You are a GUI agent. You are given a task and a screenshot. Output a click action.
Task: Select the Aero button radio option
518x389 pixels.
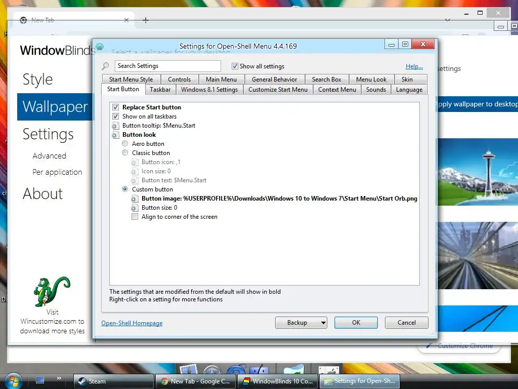coord(125,143)
